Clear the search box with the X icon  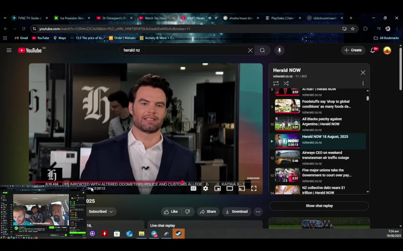point(250,50)
